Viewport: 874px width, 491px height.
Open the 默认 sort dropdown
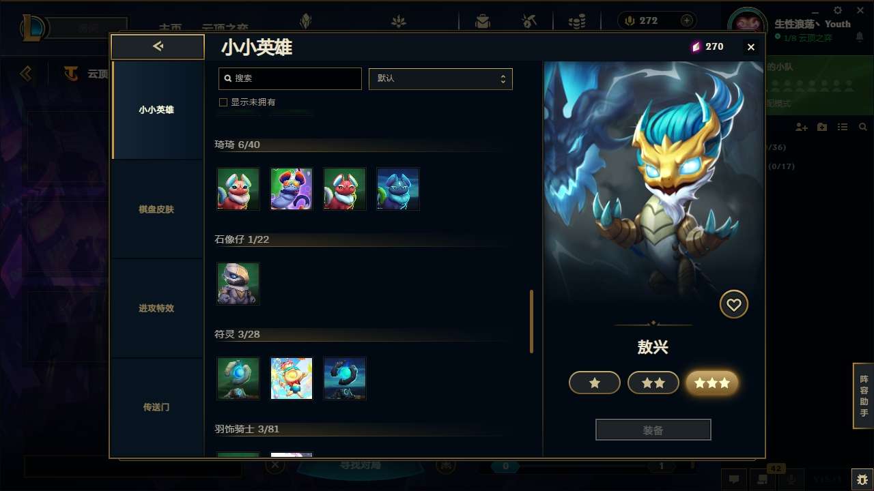[440, 78]
